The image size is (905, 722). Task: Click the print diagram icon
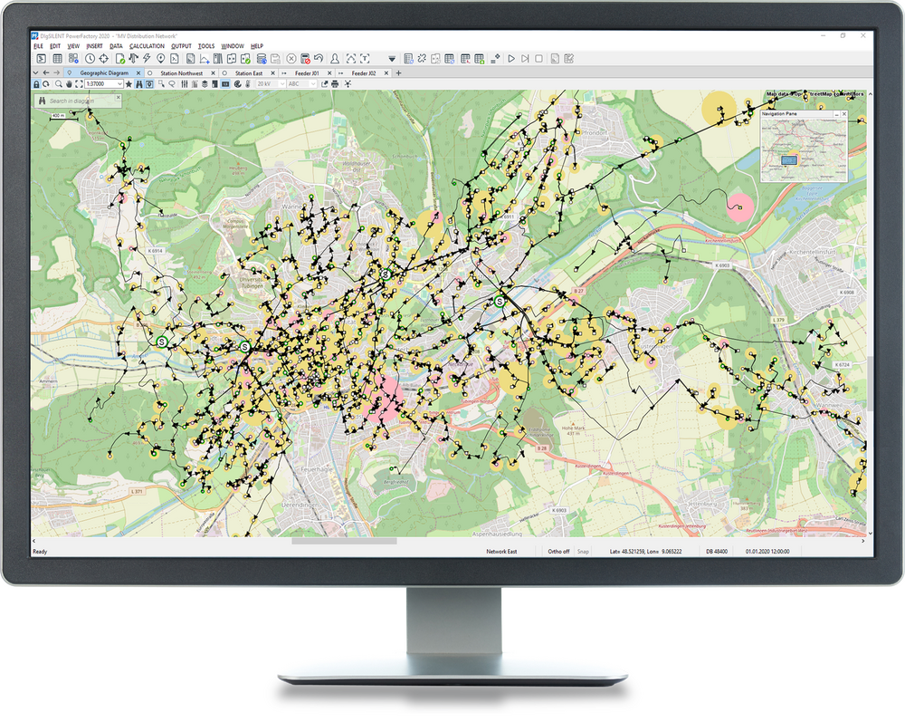point(334,84)
